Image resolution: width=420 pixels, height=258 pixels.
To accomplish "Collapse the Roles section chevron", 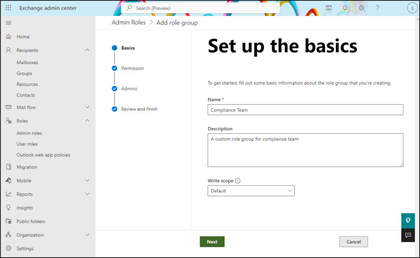I will click(87, 121).
